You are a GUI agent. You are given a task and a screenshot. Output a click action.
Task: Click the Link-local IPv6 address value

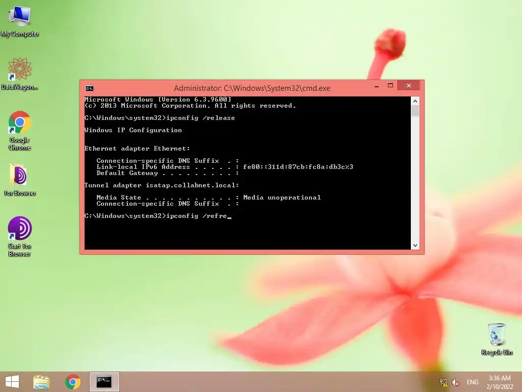pos(298,167)
